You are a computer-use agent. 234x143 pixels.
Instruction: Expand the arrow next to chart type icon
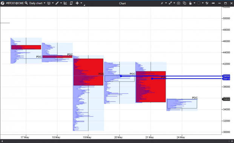53,3
